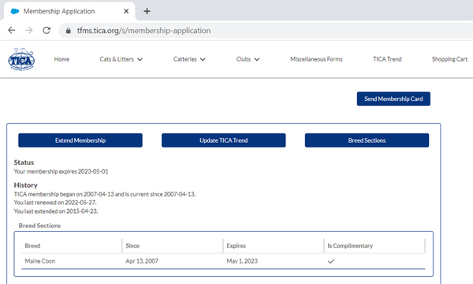Open TICA Trend nav item
Image resolution: width=473 pixels, height=284 pixels.
pyautogui.click(x=387, y=59)
